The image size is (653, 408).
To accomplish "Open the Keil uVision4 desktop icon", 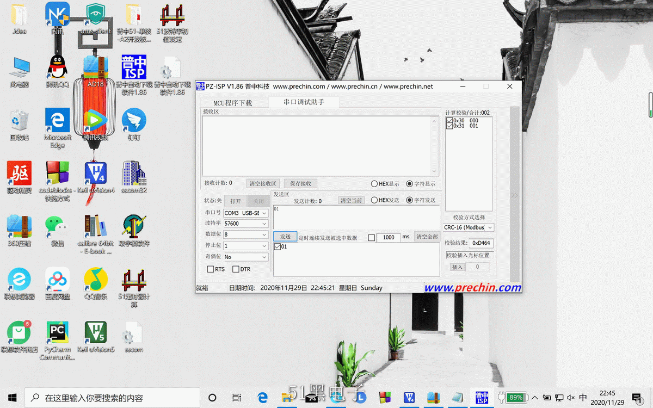I will pyautogui.click(x=95, y=174).
